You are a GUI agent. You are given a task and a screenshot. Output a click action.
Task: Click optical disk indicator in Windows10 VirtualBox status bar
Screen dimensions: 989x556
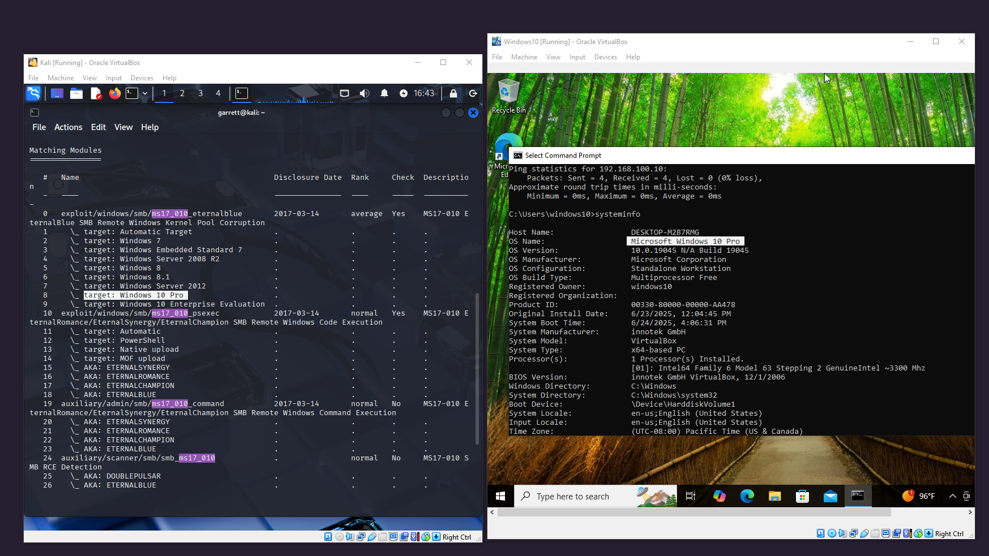click(x=832, y=533)
